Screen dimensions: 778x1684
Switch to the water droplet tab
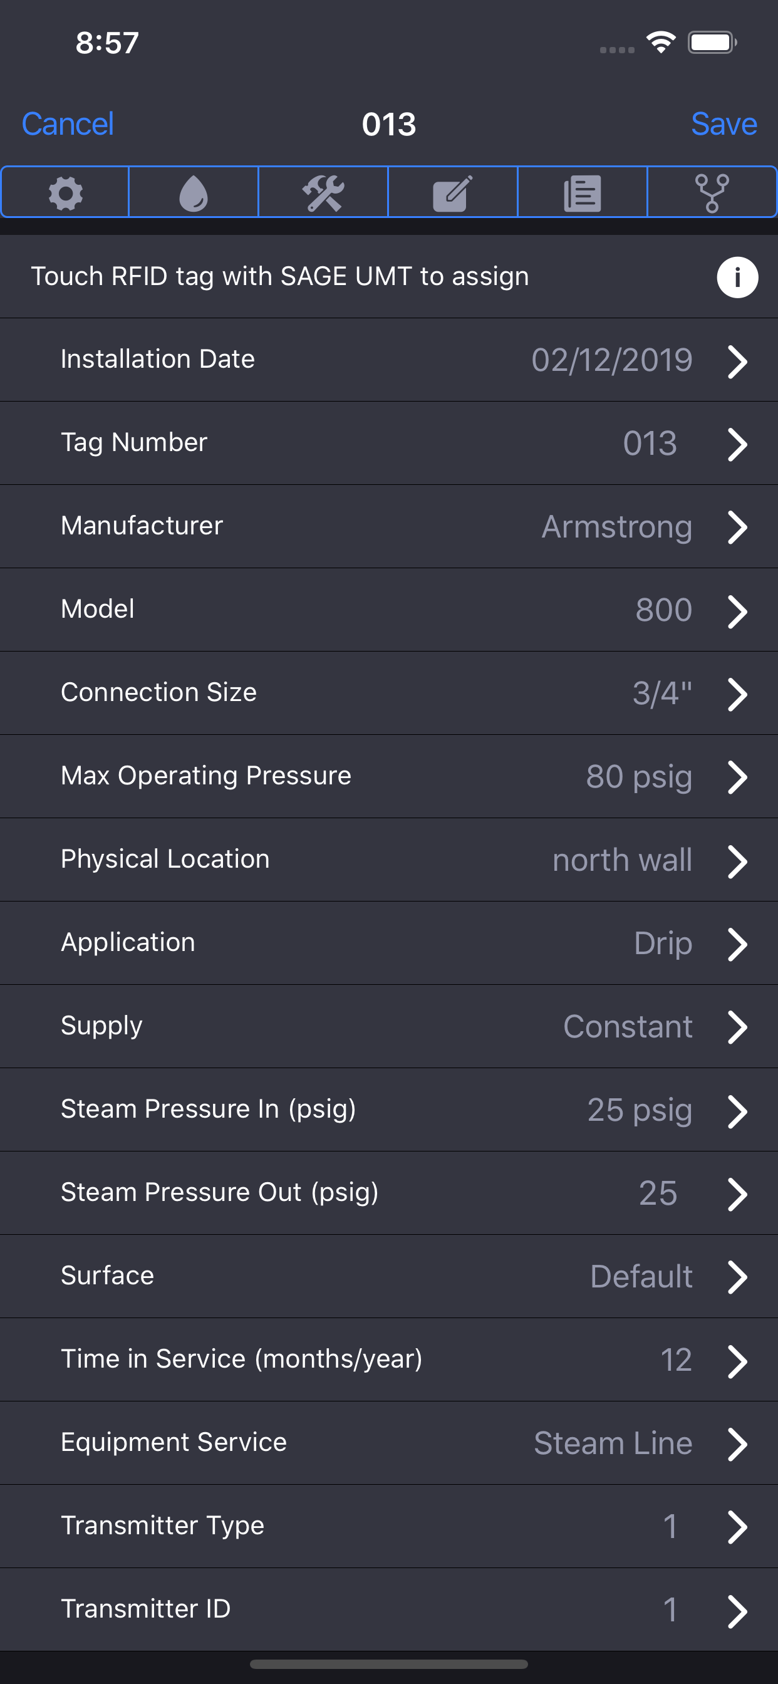(x=194, y=192)
